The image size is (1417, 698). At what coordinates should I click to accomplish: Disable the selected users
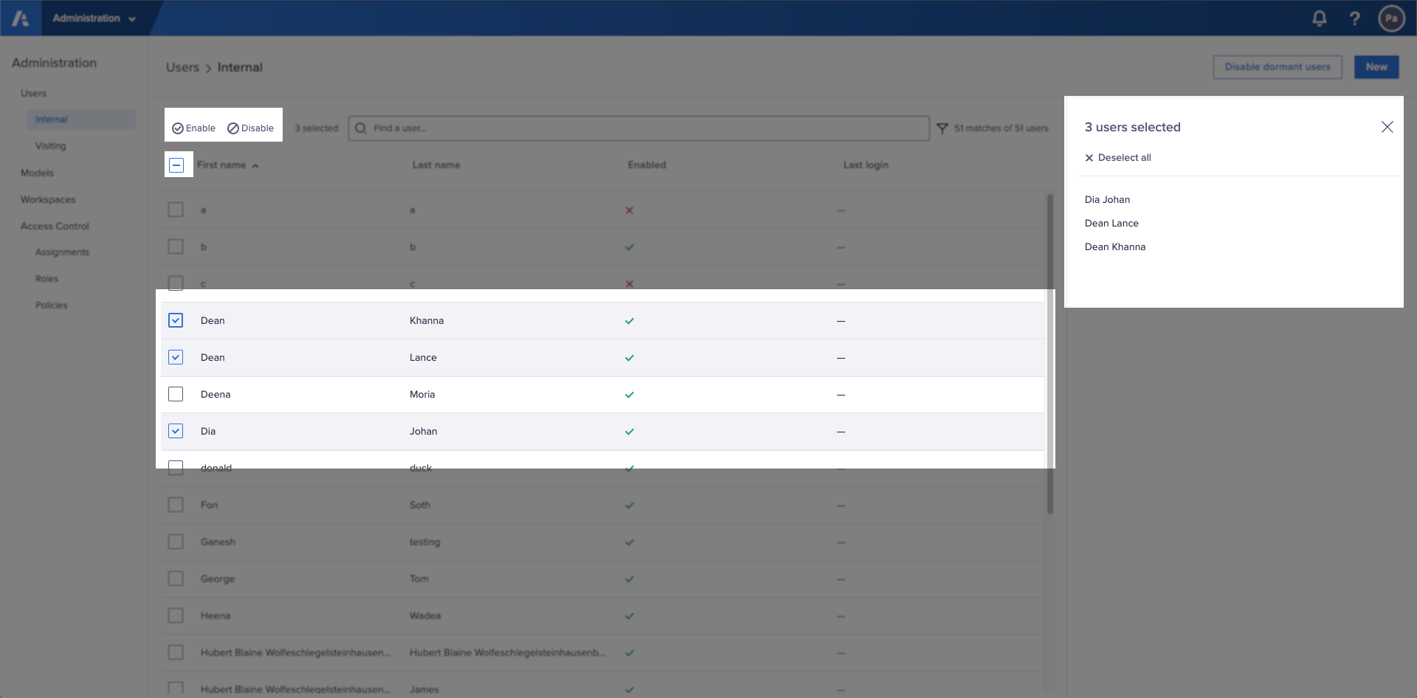pyautogui.click(x=251, y=128)
